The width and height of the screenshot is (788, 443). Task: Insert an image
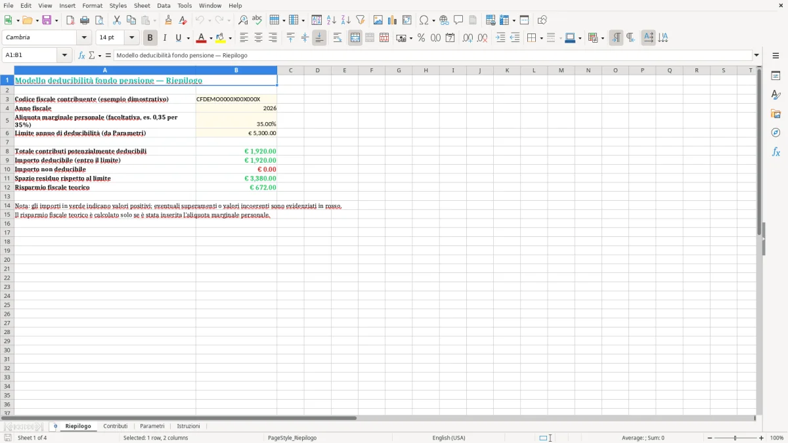coord(378,20)
